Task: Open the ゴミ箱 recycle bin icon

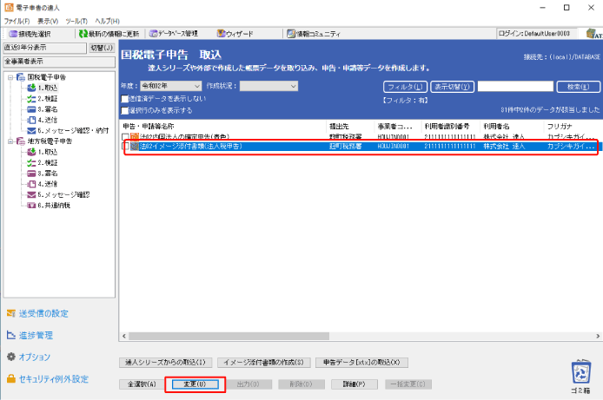Action: click(x=580, y=371)
